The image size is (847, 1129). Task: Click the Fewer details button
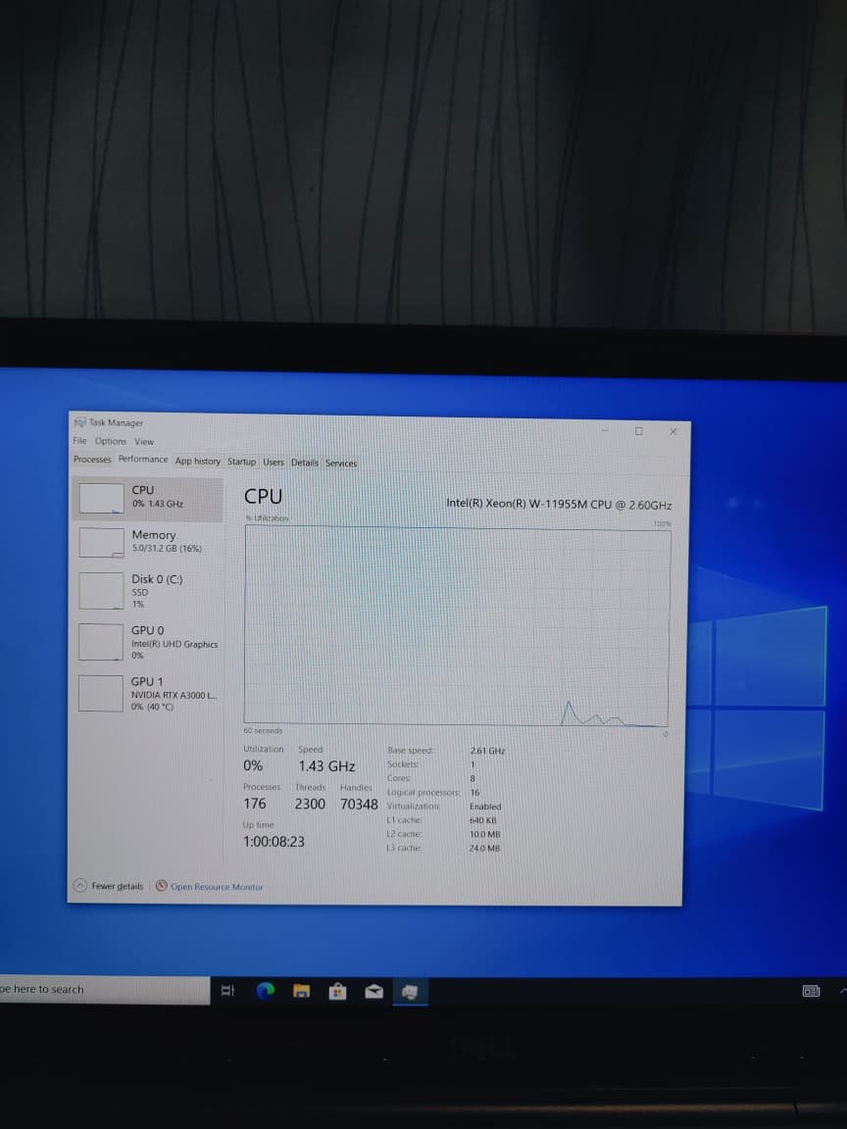click(x=109, y=886)
